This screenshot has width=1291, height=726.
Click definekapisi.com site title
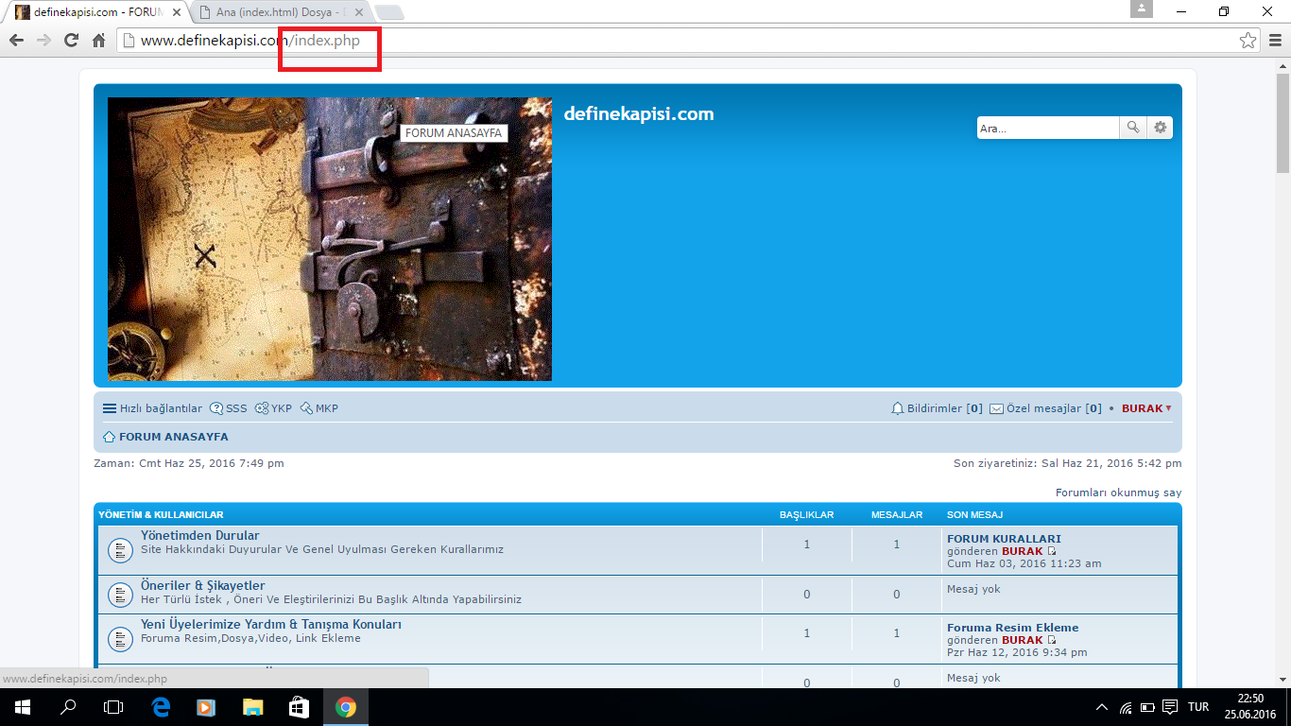(639, 114)
